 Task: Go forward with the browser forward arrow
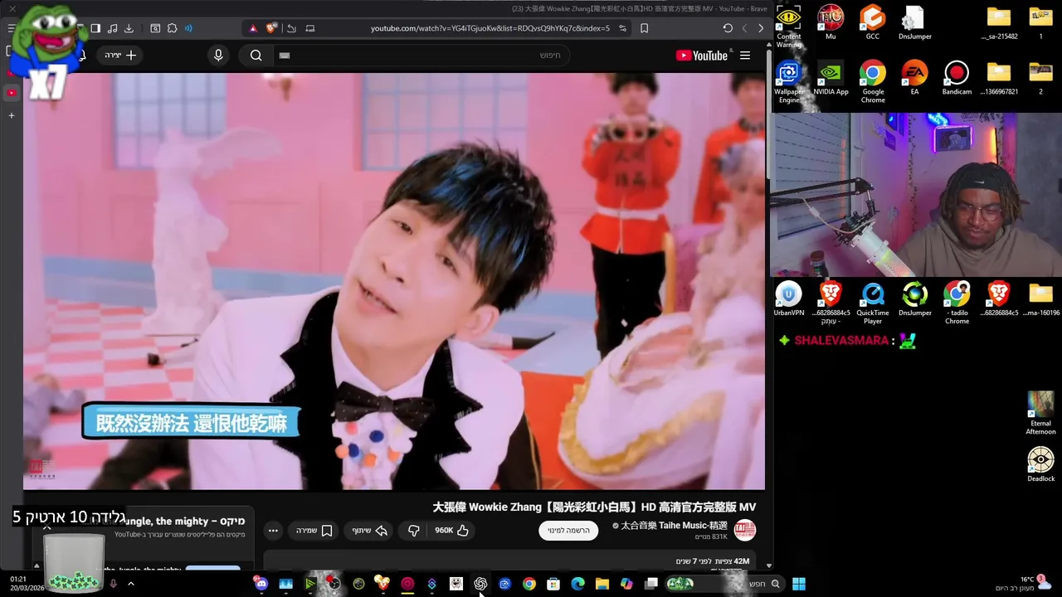click(744, 28)
